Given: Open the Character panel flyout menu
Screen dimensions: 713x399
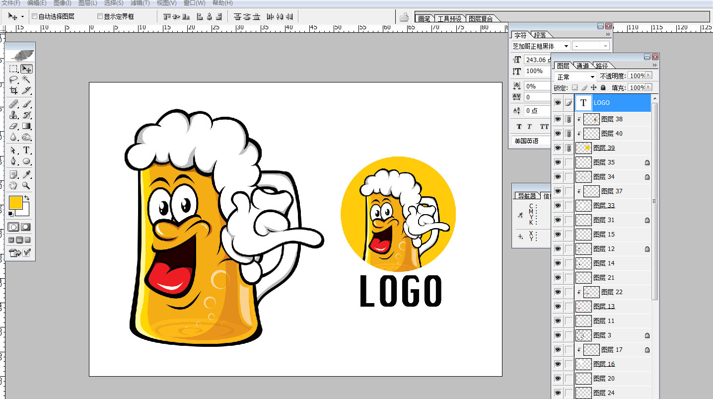Looking at the screenshot, I should (x=608, y=34).
